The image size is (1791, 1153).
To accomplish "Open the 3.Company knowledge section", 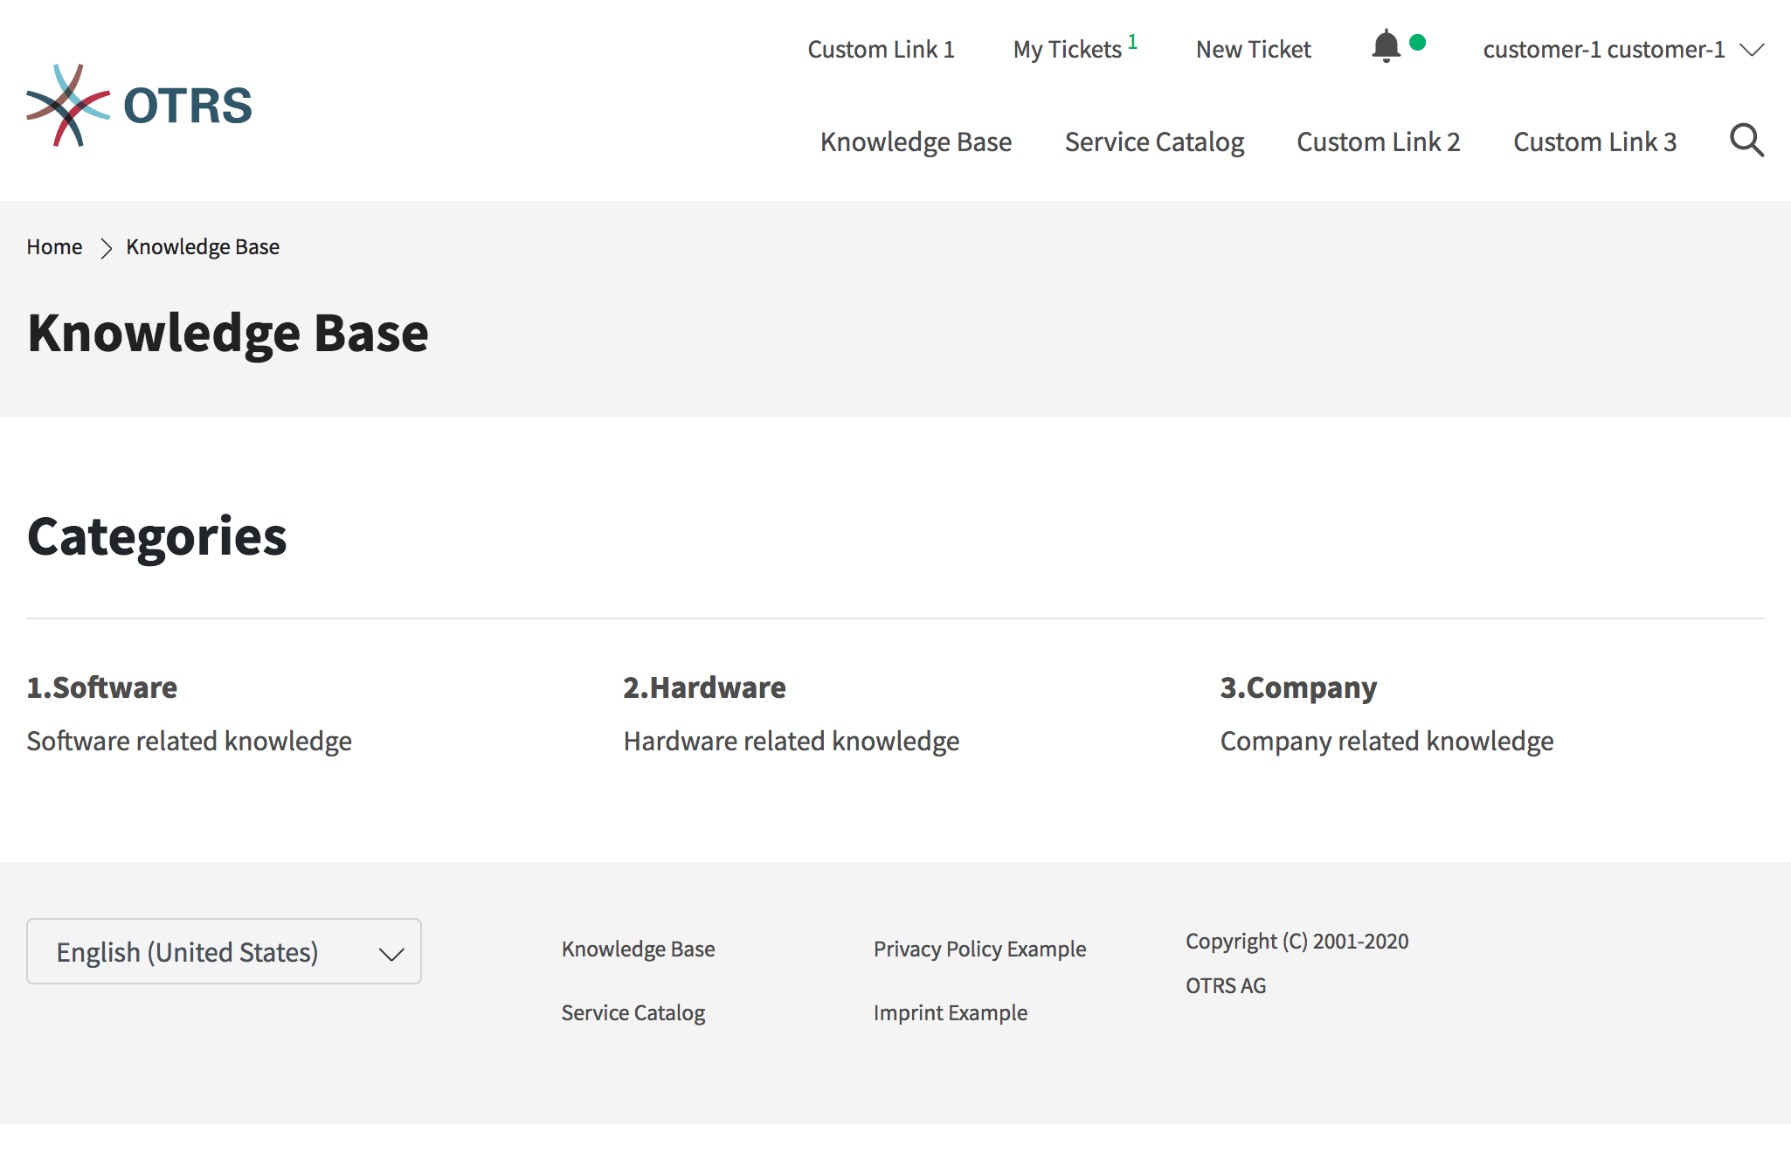I will click(x=1297, y=686).
